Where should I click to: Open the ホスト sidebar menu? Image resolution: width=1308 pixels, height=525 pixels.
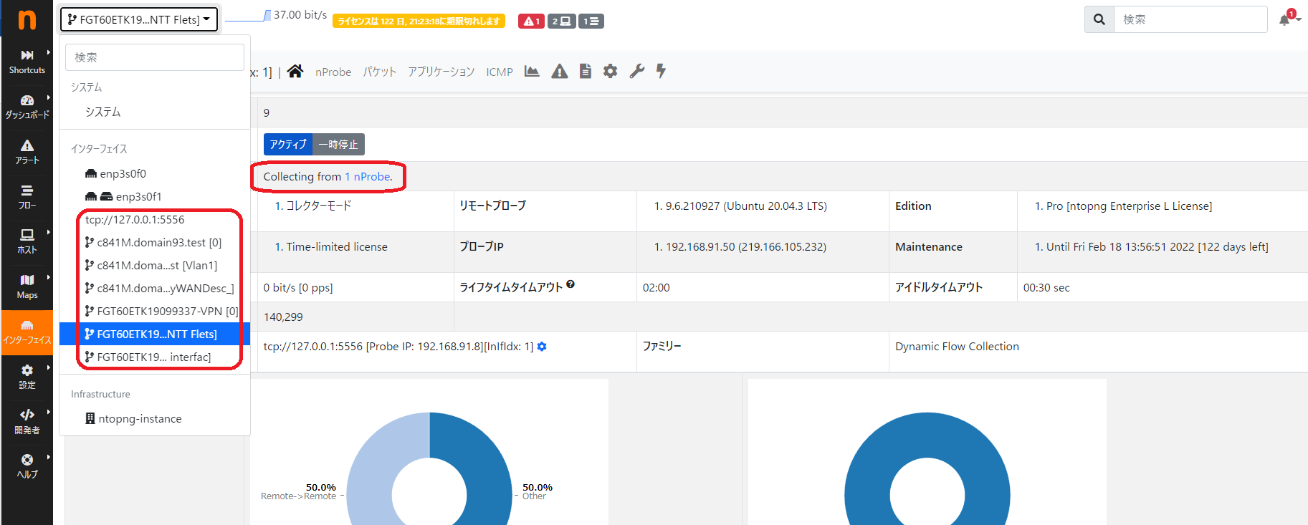click(x=27, y=241)
